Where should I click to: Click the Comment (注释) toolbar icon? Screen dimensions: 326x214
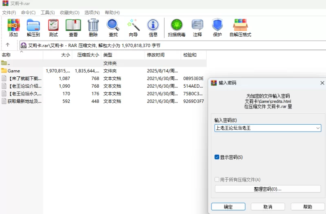click(x=197, y=25)
